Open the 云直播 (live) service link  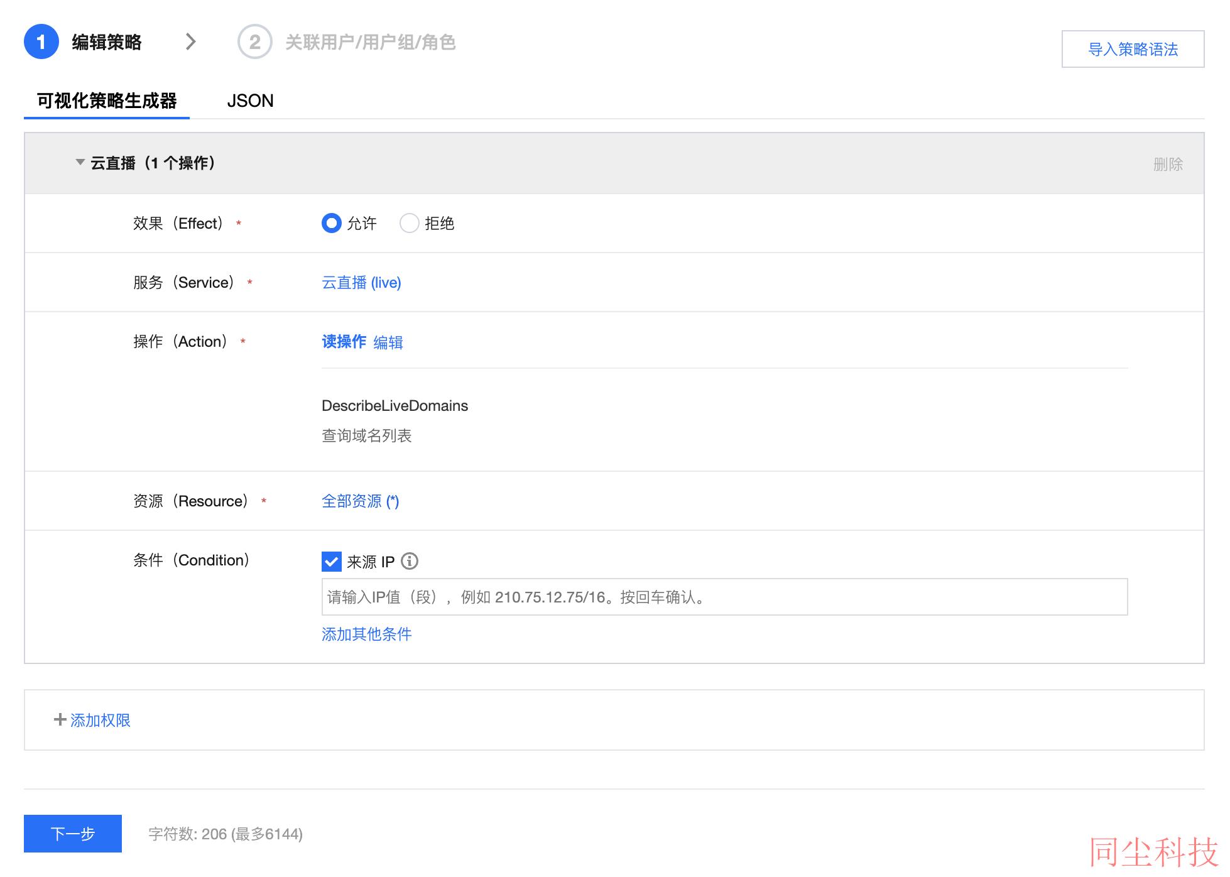tap(361, 283)
